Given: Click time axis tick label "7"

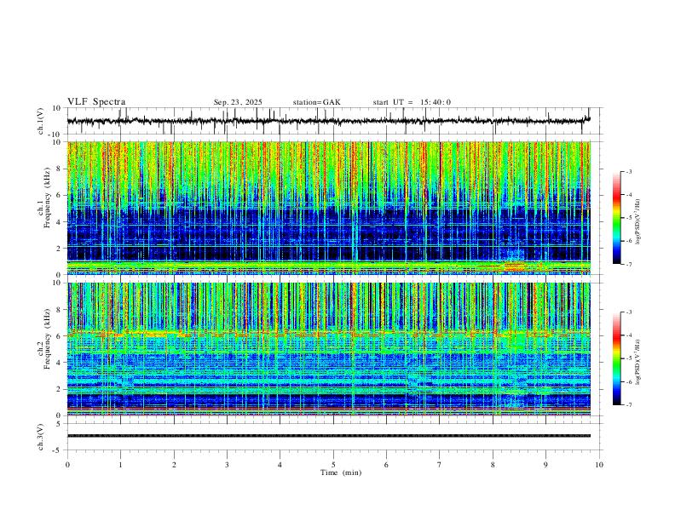Looking at the screenshot, I should coord(440,465).
